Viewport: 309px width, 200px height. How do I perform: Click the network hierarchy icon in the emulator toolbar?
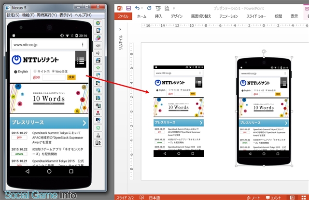(98, 136)
